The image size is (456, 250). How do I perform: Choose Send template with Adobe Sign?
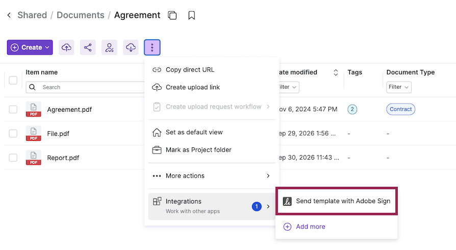point(337,201)
